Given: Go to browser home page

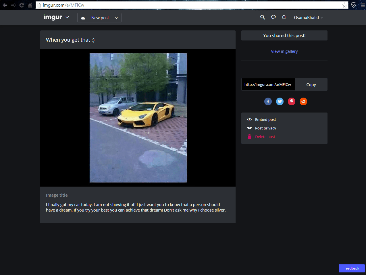Looking at the screenshot, I should [x=30, y=5].
